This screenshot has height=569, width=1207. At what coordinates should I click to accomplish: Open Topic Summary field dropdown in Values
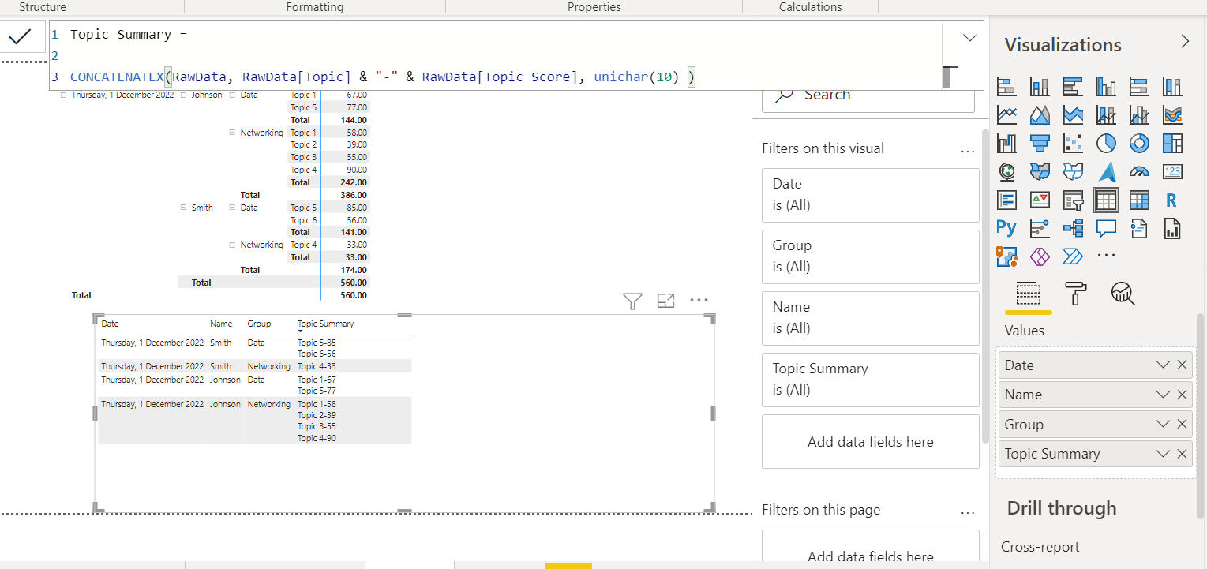click(x=1162, y=454)
